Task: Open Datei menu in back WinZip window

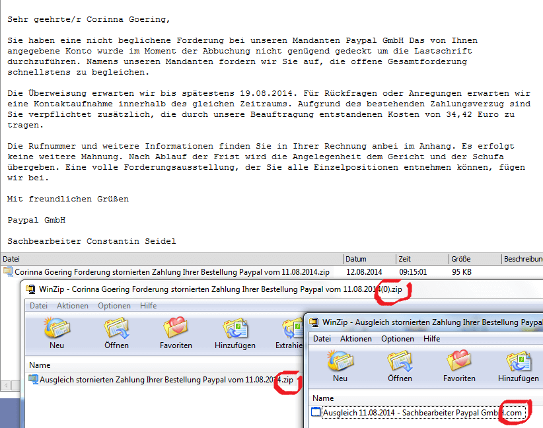Action: [x=38, y=306]
